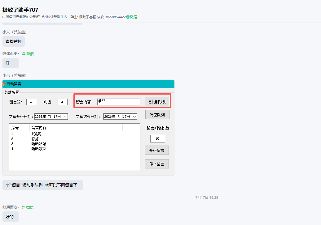The image size is (321, 225).
Task: Click sender 随遇而安 above the 好的 message
Action: pyautogui.click(x=11, y=207)
